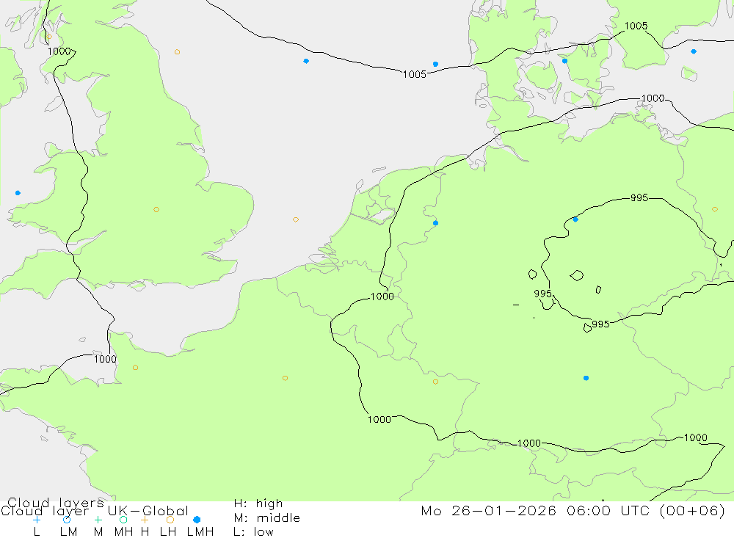Select the blue marker over the Baltic Sea

click(x=694, y=51)
